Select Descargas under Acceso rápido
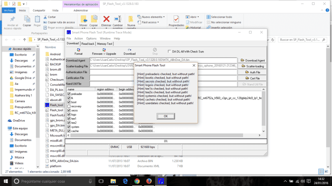Image resolution: width=332 pixels, height=186 pixels. [x=21, y=60]
